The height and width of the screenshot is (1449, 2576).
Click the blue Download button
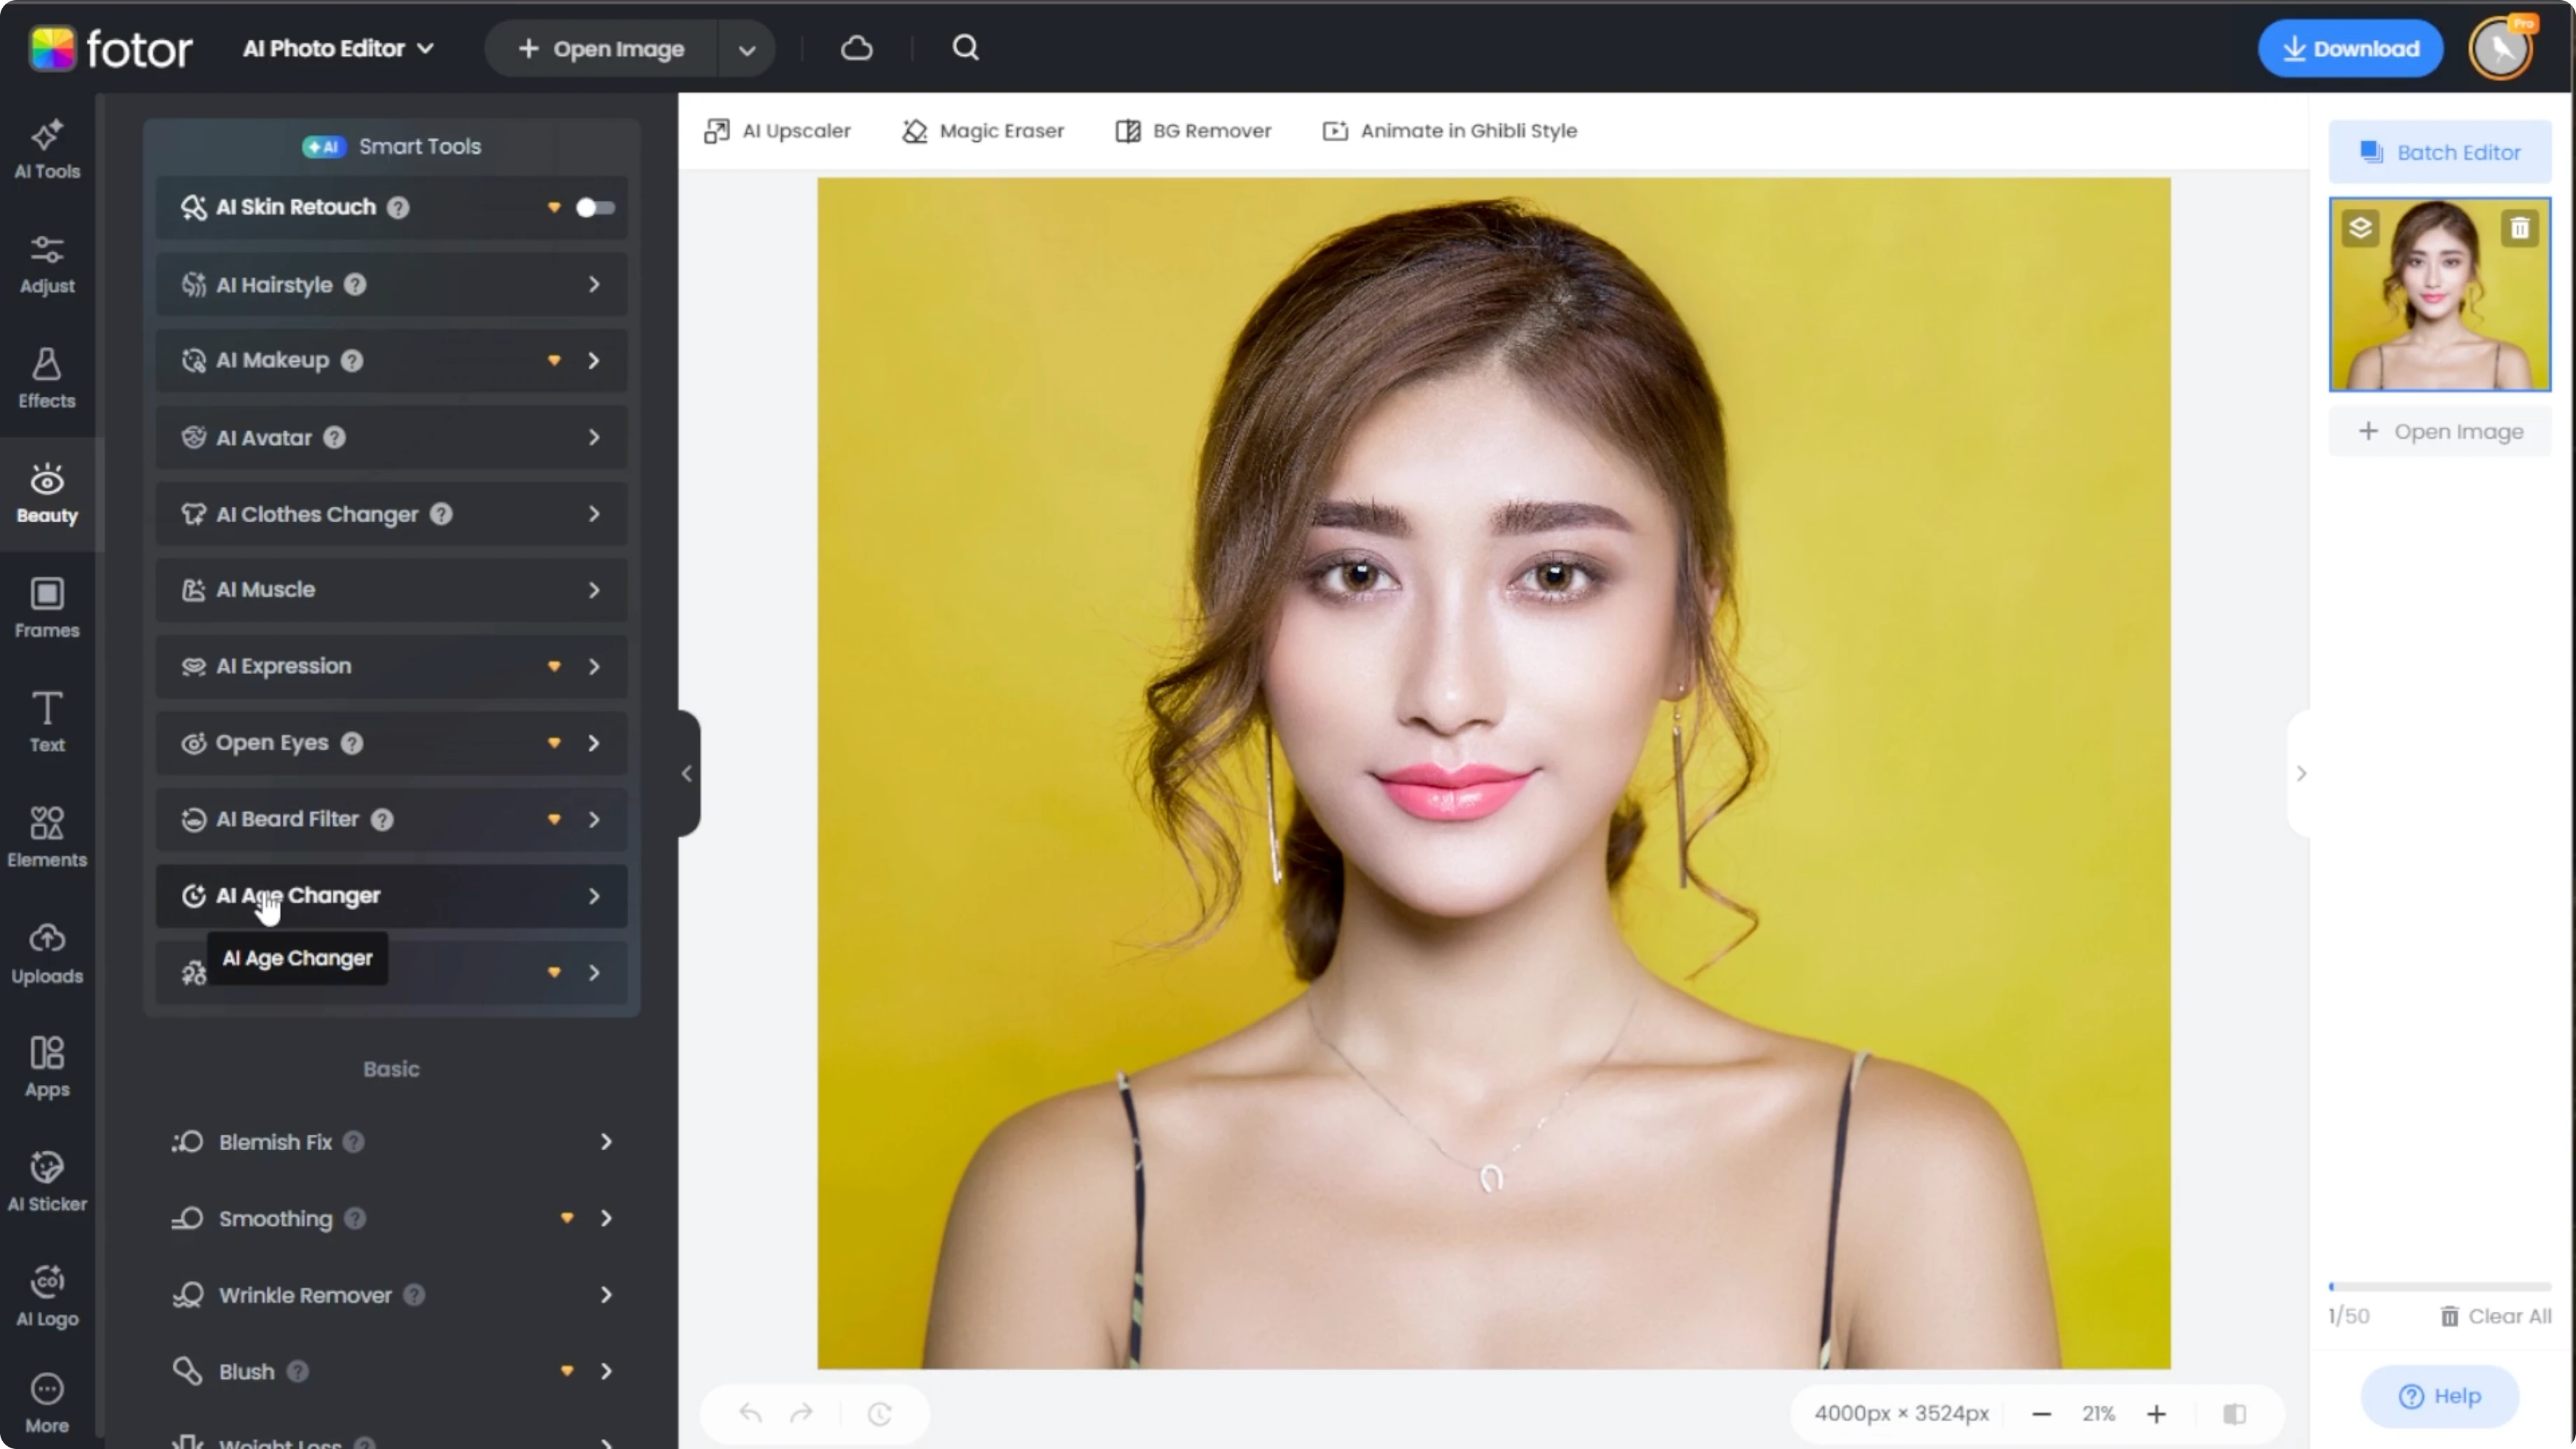2350,48
